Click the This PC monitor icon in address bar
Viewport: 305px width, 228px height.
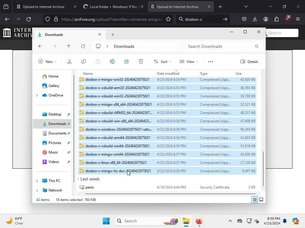pyautogui.click(x=98, y=46)
